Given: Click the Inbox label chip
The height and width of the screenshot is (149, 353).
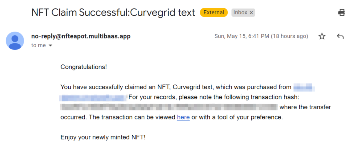Looking at the screenshot, I should (240, 13).
